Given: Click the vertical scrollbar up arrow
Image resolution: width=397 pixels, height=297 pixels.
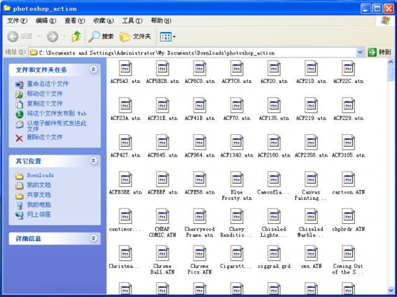Looking at the screenshot, I should click(x=391, y=62).
